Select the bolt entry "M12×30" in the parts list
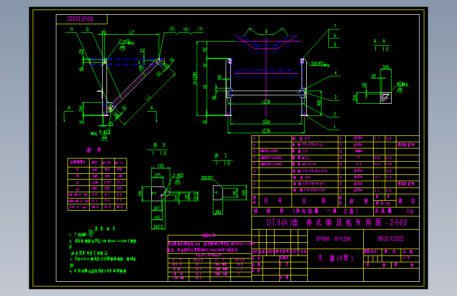Viewport: 457px width, 296px height. click(309, 164)
